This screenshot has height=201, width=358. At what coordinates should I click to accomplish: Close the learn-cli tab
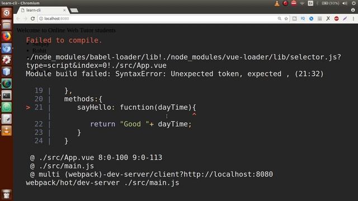click(64, 10)
